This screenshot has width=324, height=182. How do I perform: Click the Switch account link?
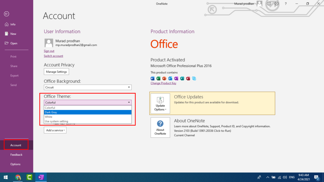53,56
